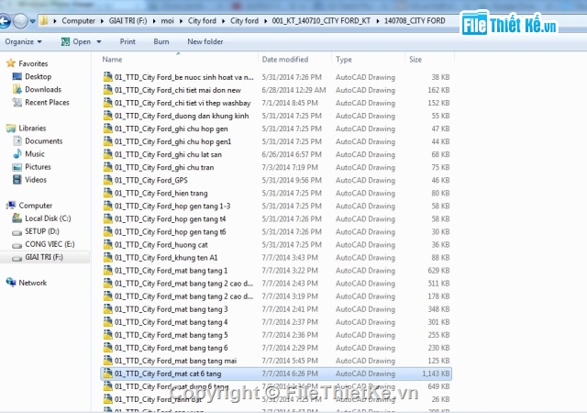This screenshot has height=413, width=587.
Task: Open Videos library
Action: point(36,180)
